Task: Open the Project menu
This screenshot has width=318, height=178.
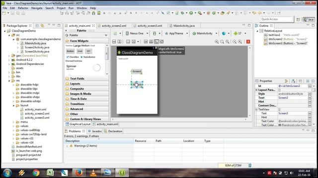Action: pyautogui.click(x=61, y=8)
